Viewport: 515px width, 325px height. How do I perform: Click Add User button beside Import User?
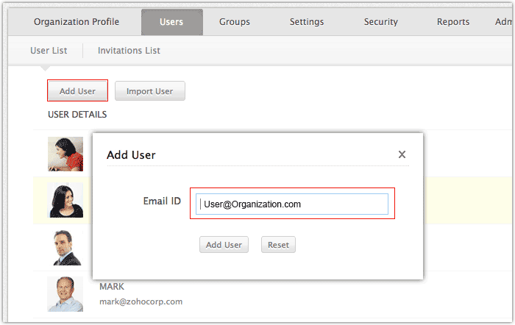click(77, 91)
